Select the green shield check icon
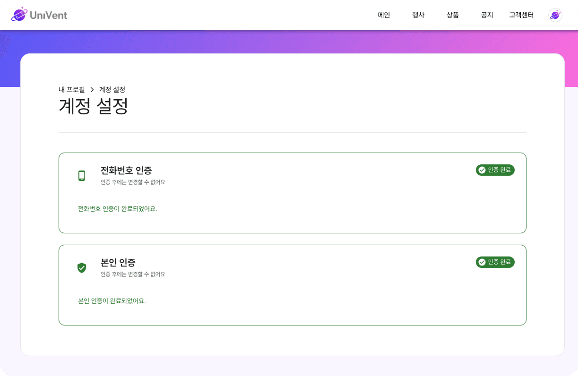Viewport: 578px width, 376px height. tap(82, 267)
